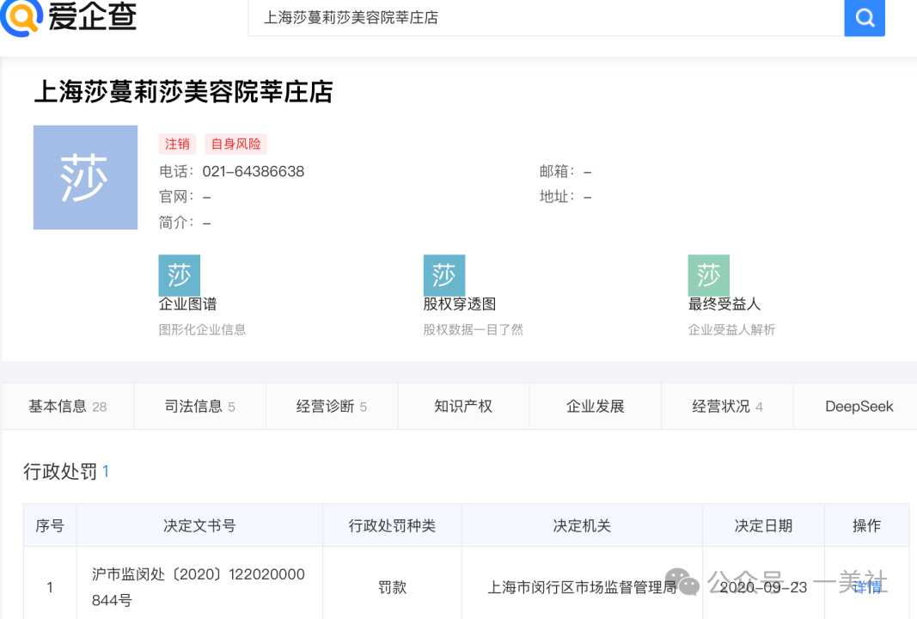Switch to the 知识产权 tab
This screenshot has height=619, width=917.
tap(463, 406)
